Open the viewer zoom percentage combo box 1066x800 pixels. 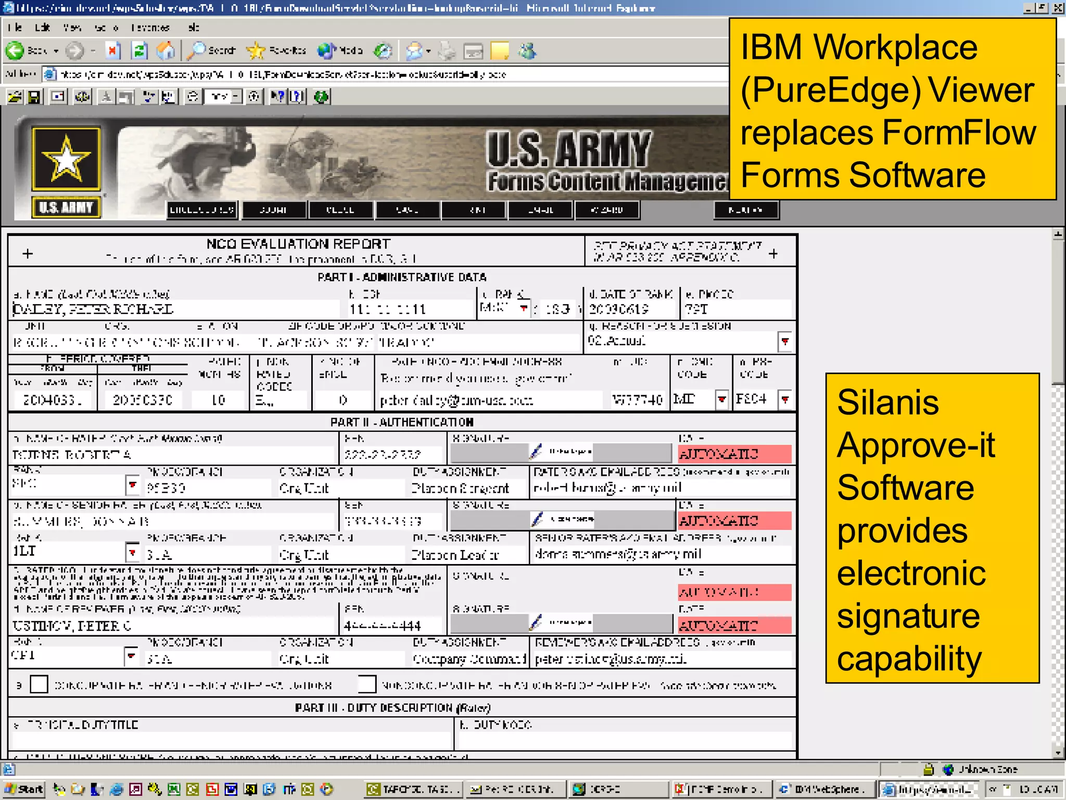pyautogui.click(x=223, y=96)
